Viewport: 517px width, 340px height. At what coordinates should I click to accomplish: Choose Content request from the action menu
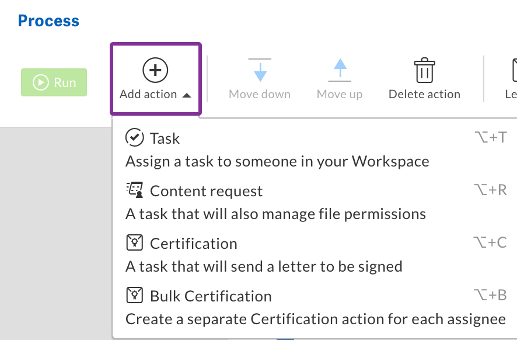pos(207,190)
